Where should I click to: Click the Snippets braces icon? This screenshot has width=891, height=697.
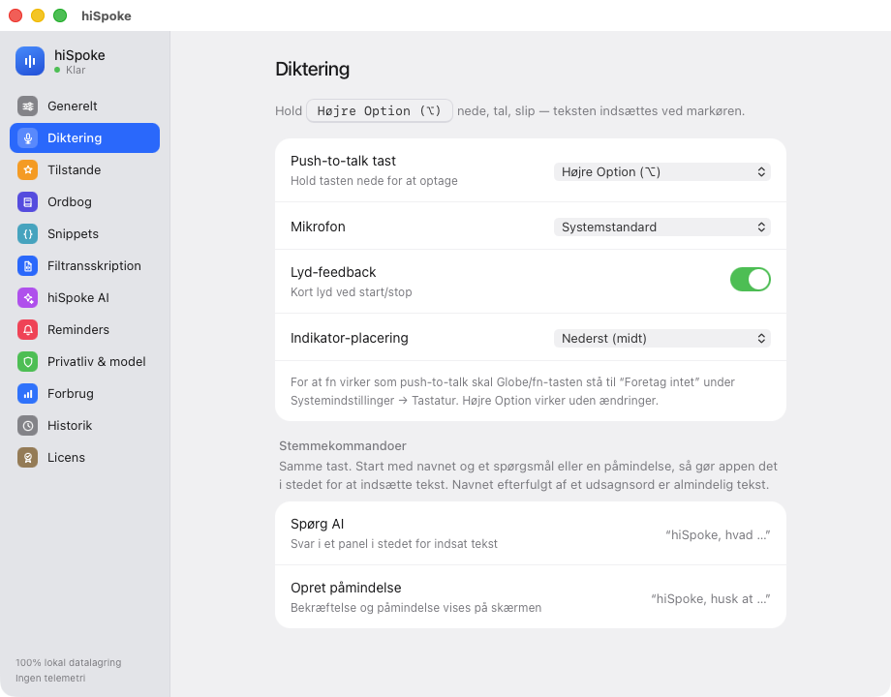27,234
